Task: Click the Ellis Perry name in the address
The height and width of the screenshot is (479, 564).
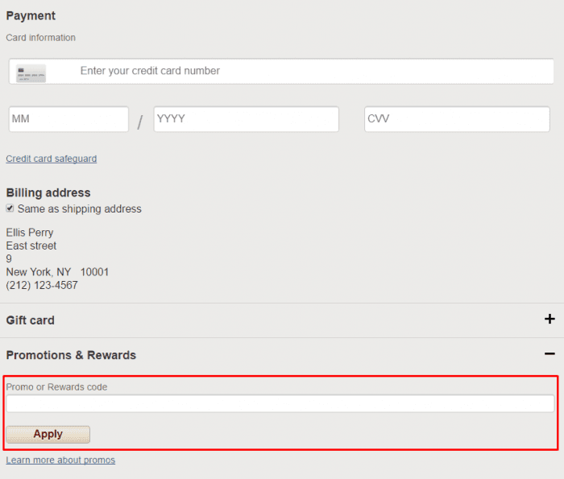Action: (x=30, y=233)
